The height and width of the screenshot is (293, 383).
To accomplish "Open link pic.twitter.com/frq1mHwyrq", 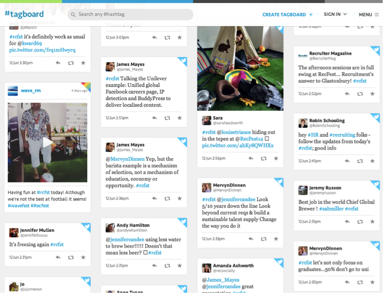I will (42, 50).
